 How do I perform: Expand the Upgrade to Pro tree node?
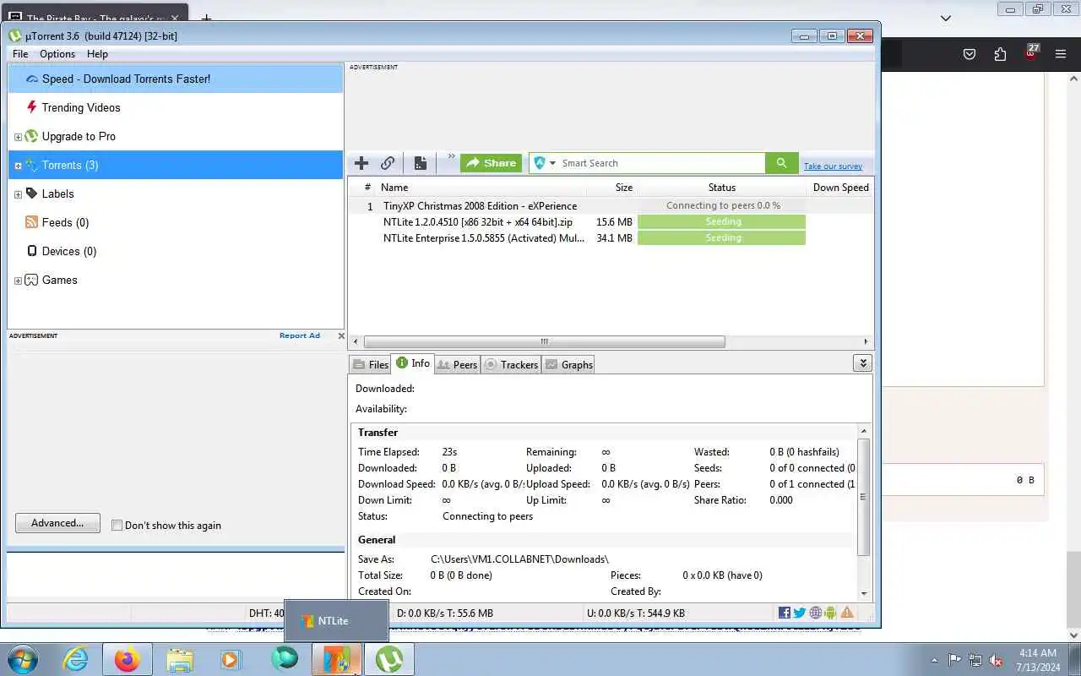click(x=18, y=137)
